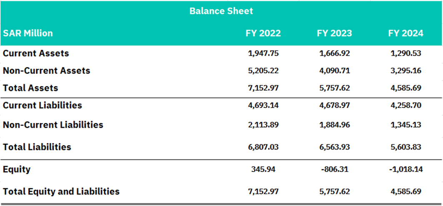The image size is (443, 206).
Task: Select FY 2024 Non-Current Assets value 3,295.16
Action: click(x=405, y=70)
